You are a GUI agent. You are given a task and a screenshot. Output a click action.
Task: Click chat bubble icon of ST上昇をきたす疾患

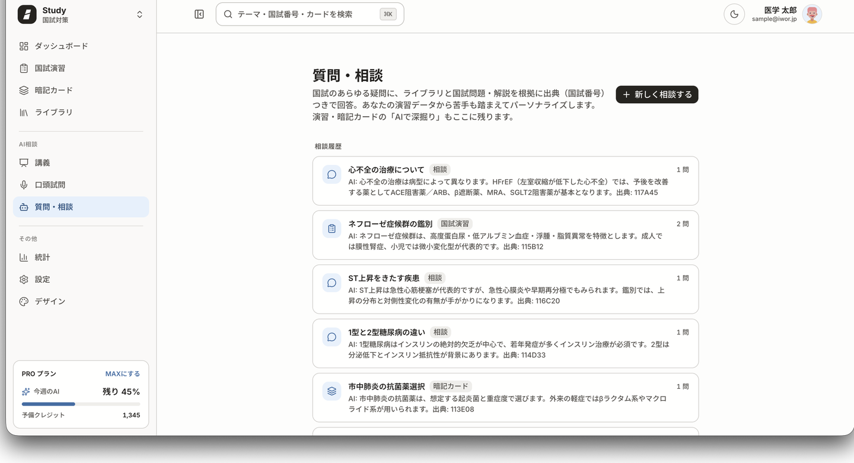332,283
